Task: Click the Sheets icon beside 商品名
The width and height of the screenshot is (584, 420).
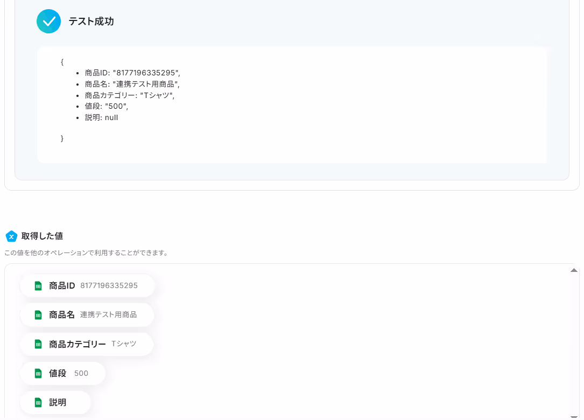Action: (x=38, y=315)
